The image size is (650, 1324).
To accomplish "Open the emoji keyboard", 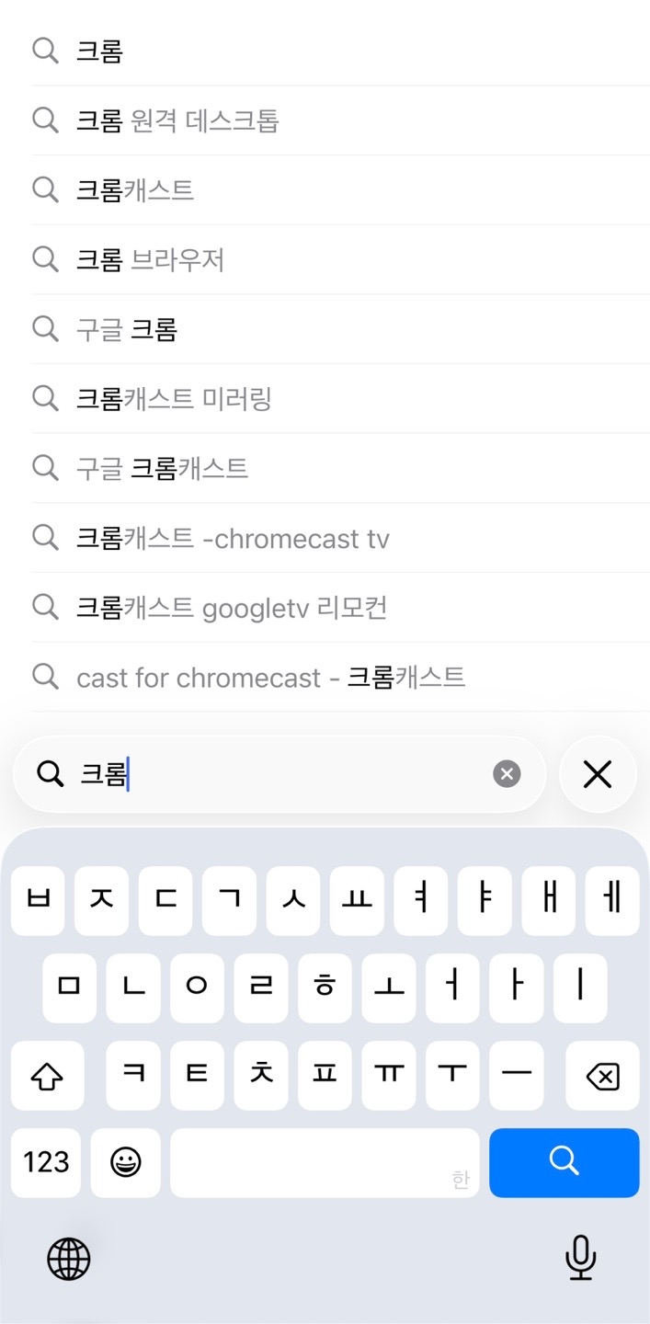I will (x=125, y=1163).
